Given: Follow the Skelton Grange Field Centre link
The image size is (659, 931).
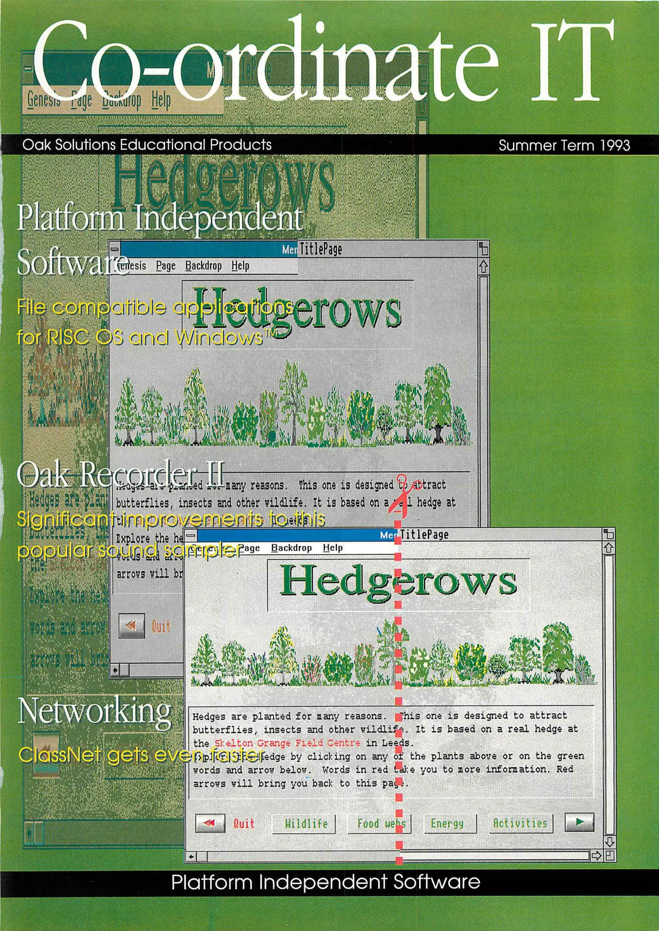Looking at the screenshot, I should [x=287, y=743].
